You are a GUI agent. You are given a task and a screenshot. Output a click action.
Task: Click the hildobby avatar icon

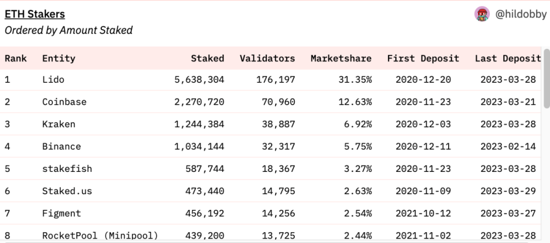482,14
